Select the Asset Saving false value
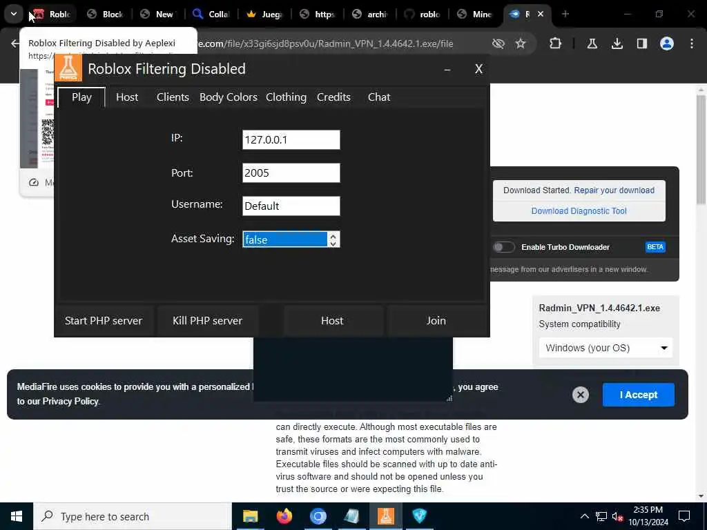Screen dimensions: 707x530 coord(285,239)
